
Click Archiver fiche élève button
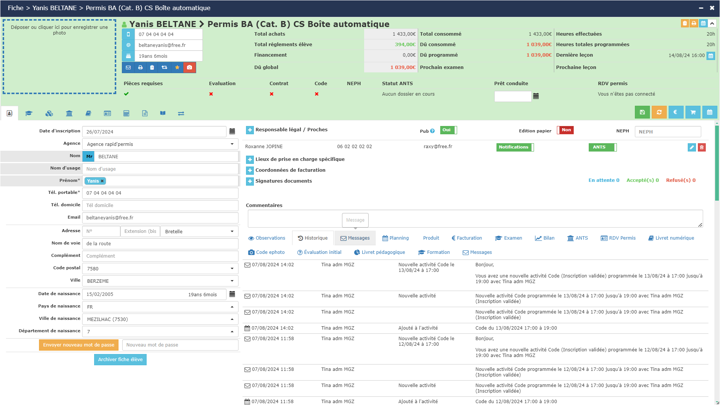click(x=120, y=360)
